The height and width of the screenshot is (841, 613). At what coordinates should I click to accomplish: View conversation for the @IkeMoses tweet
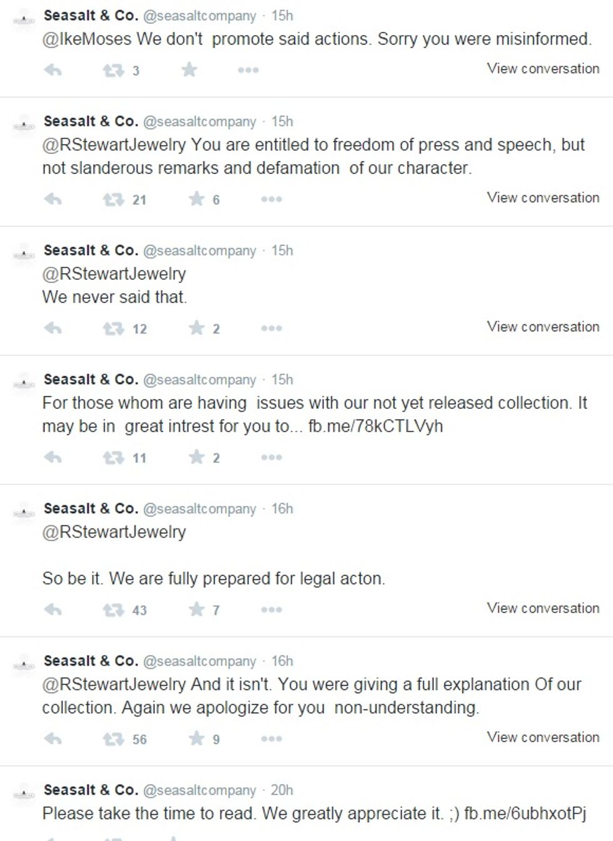[x=543, y=68]
